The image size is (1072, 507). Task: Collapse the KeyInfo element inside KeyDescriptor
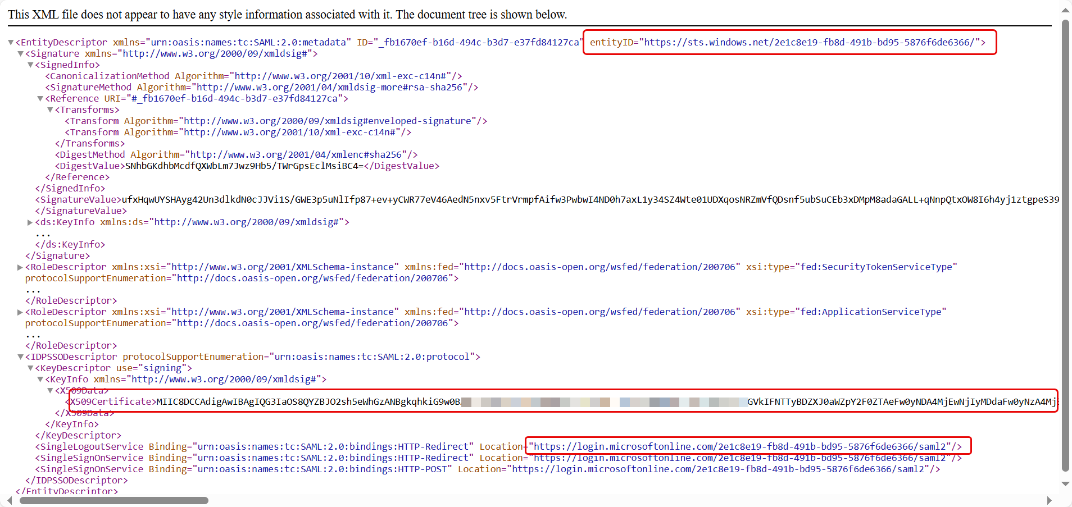[40, 379]
